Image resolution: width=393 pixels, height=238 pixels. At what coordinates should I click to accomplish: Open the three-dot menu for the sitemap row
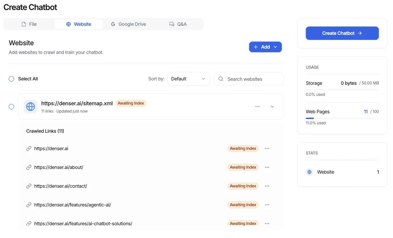(x=257, y=106)
